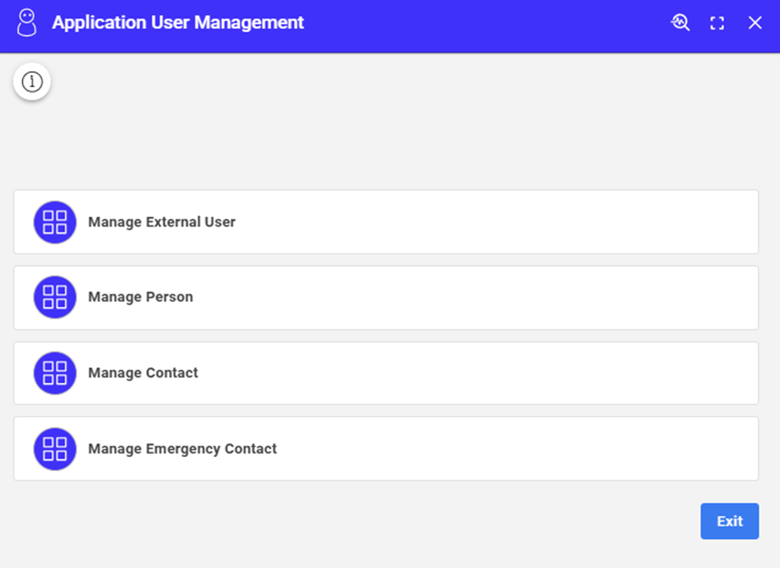Image resolution: width=780 pixels, height=568 pixels.
Task: Click the empty gray area below the info icon
Action: 264,141
